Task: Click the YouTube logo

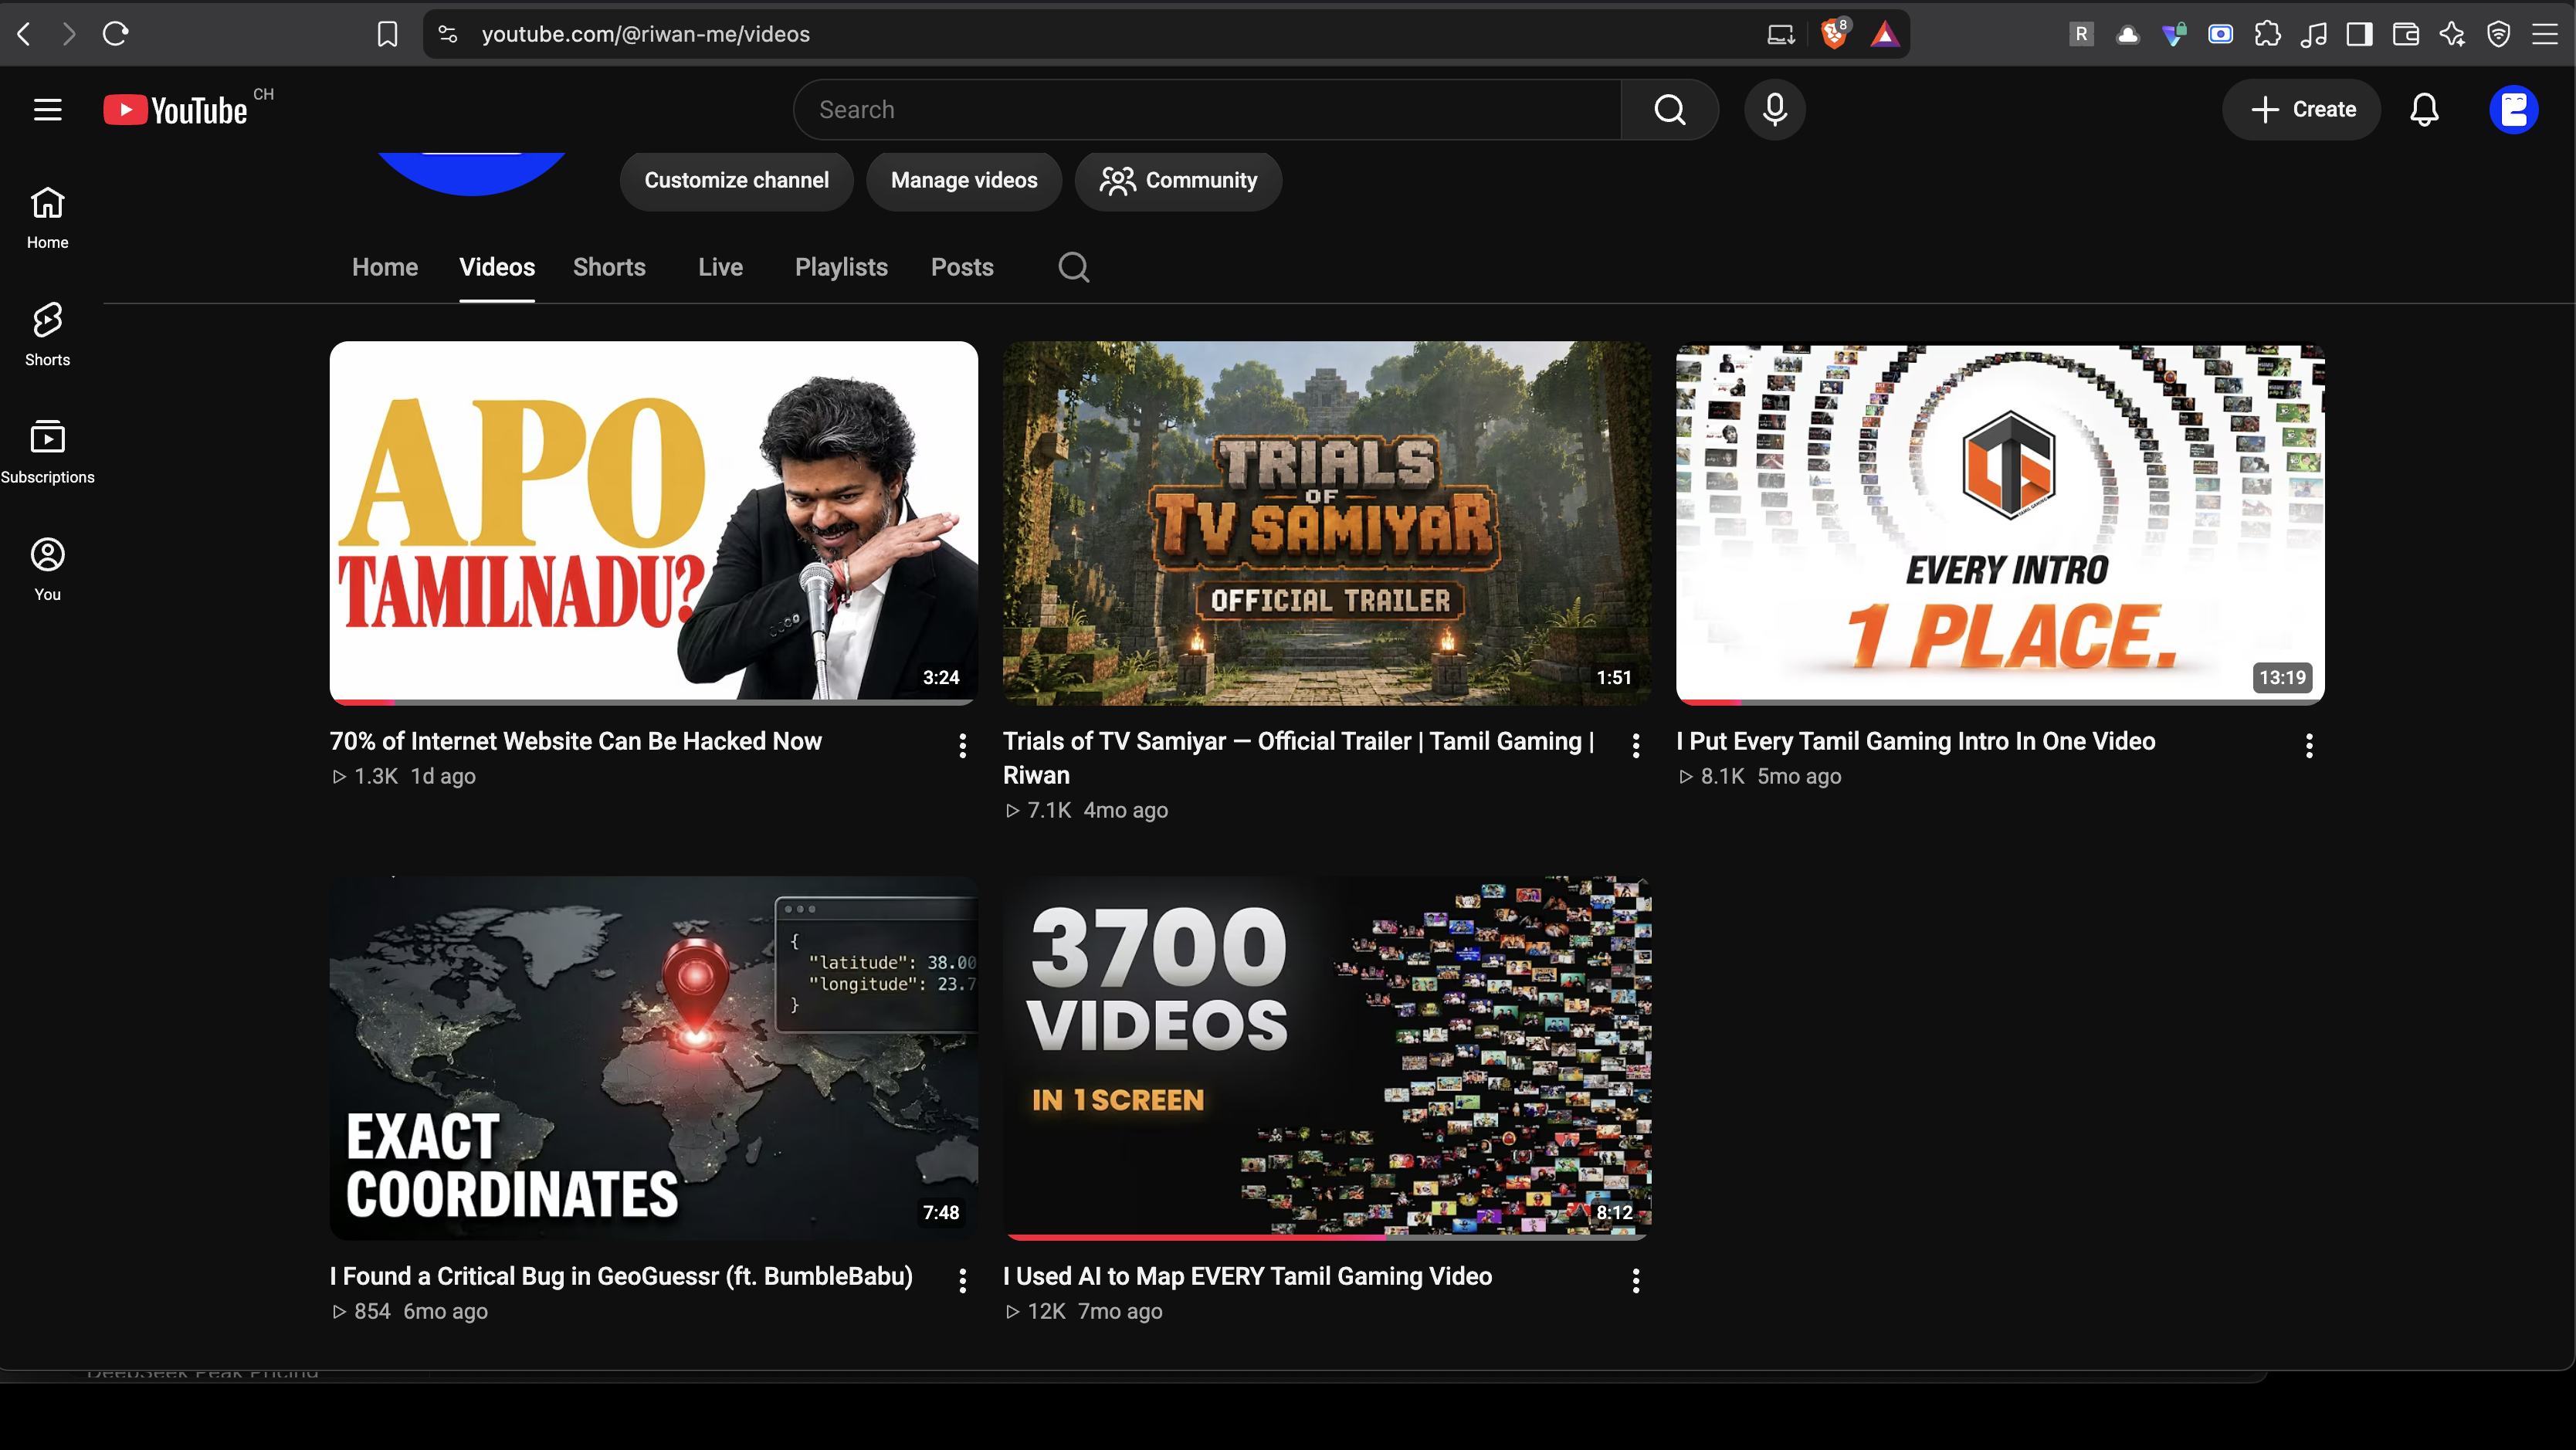Action: pos(176,110)
